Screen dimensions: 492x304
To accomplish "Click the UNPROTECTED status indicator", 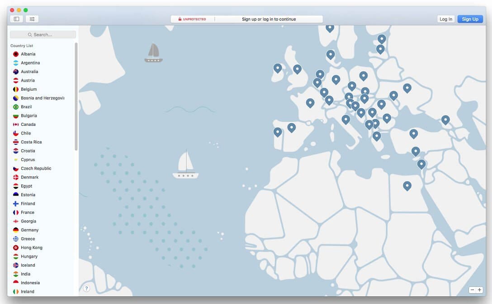I will (192, 19).
